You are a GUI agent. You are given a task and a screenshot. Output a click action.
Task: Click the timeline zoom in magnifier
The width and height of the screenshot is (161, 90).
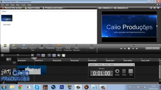pos(32,55)
